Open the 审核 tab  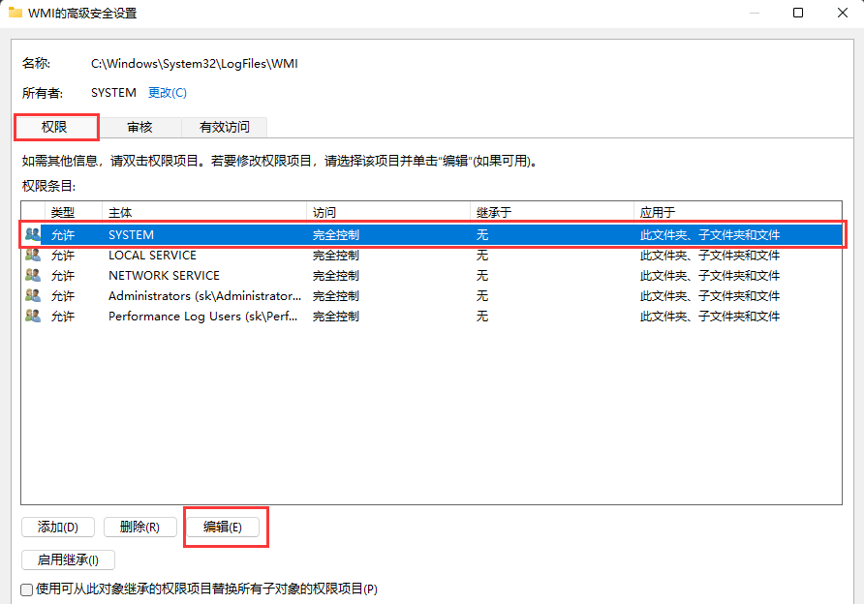[x=139, y=127]
